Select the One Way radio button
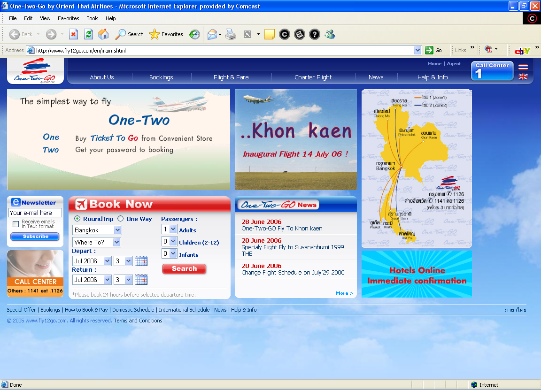Image resolution: width=541 pixels, height=390 pixels. 120,219
